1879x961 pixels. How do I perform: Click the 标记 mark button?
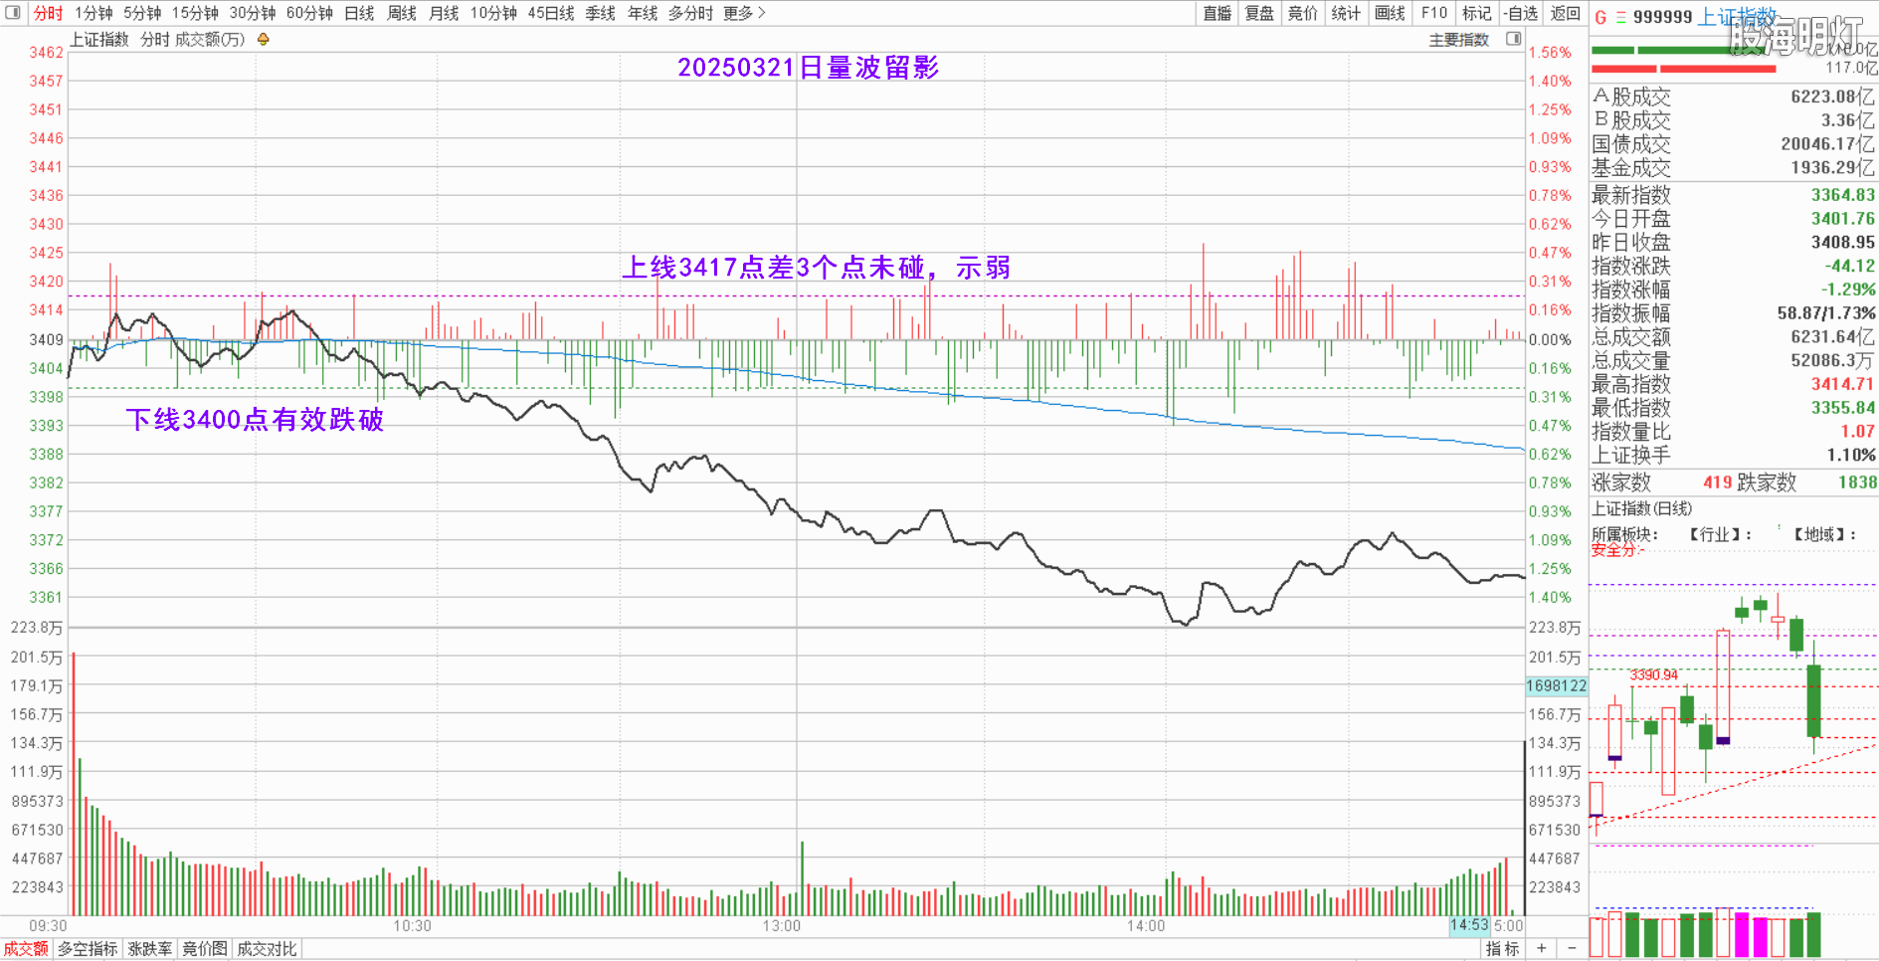coord(1476,13)
